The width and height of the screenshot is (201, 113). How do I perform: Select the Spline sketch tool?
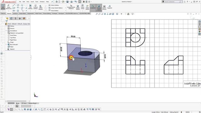[22, 5]
